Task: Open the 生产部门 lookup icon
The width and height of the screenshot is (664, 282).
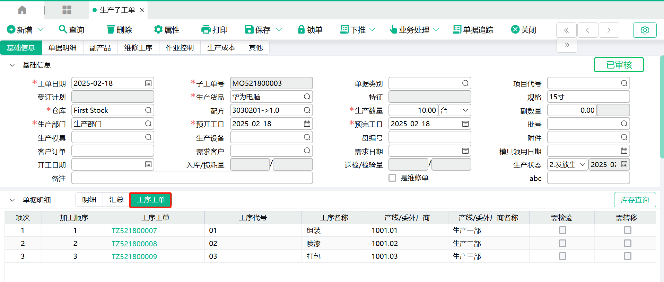Action: pyautogui.click(x=148, y=124)
